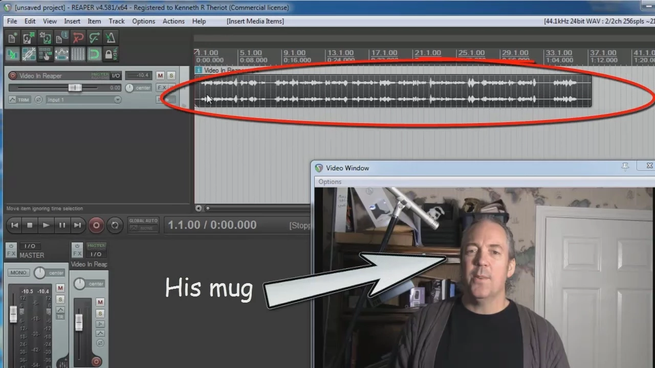The image size is (655, 368).
Task: Open Options menu in Video Window
Action: [330, 181]
